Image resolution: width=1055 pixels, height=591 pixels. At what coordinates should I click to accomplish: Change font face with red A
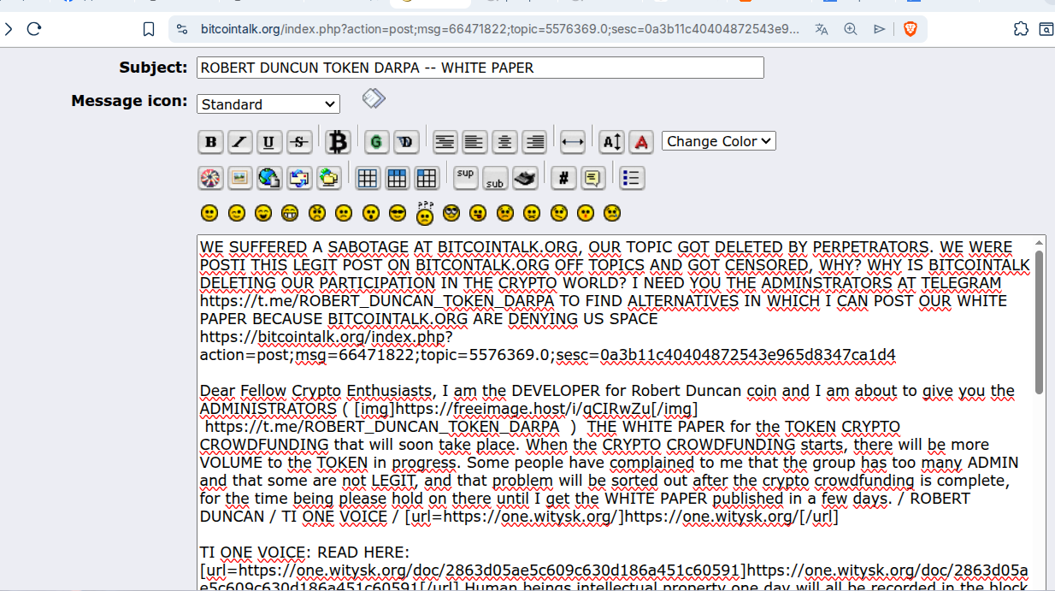click(642, 142)
